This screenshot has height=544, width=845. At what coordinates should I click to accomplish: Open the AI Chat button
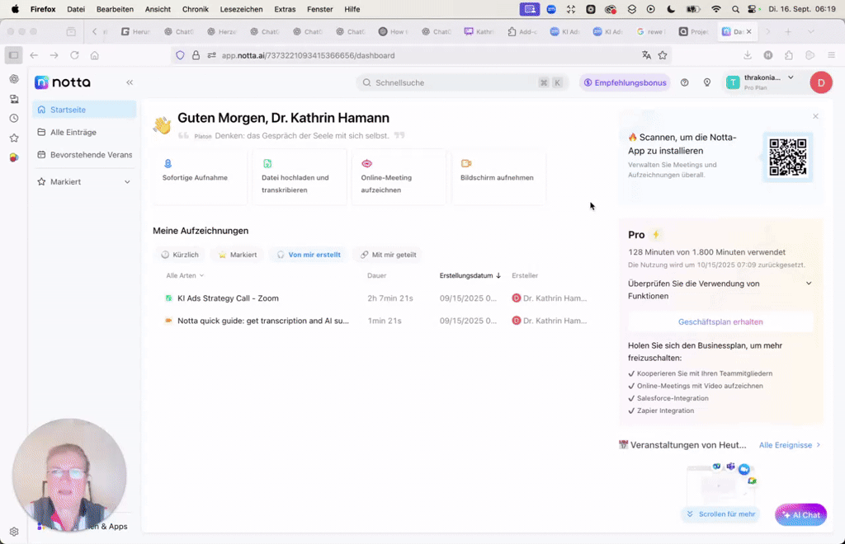[x=800, y=515]
